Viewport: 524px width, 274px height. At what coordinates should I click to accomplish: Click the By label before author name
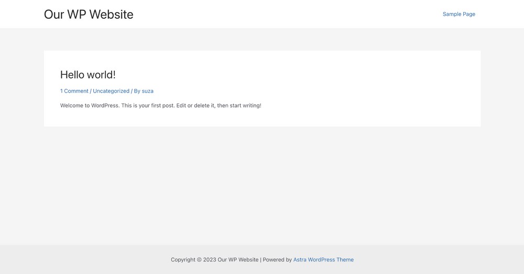coord(137,91)
